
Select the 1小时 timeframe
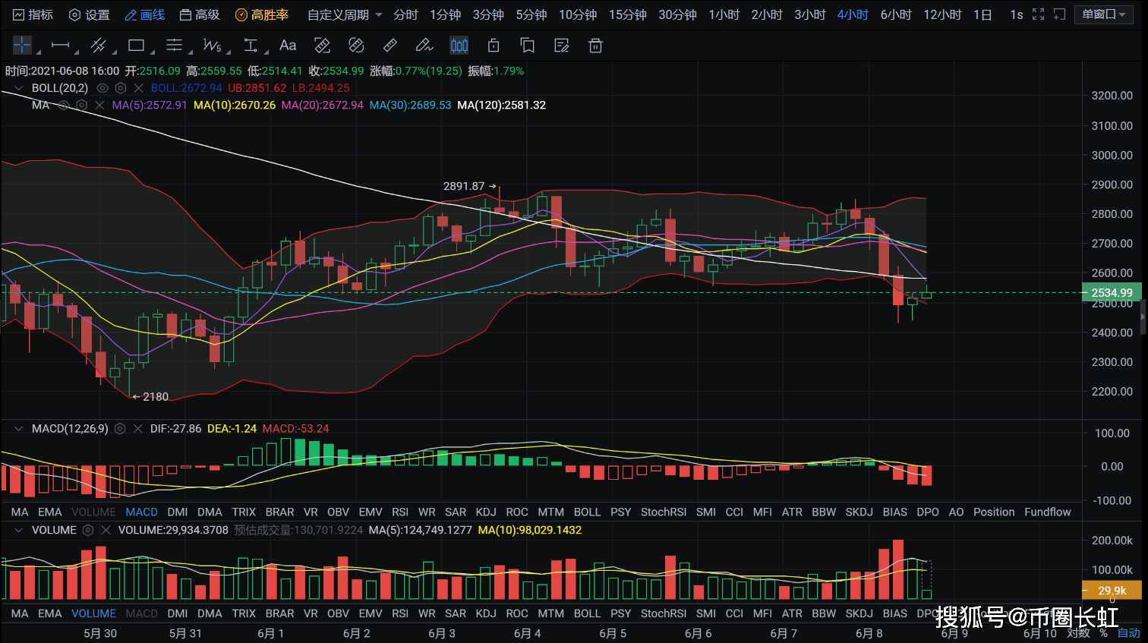(724, 14)
